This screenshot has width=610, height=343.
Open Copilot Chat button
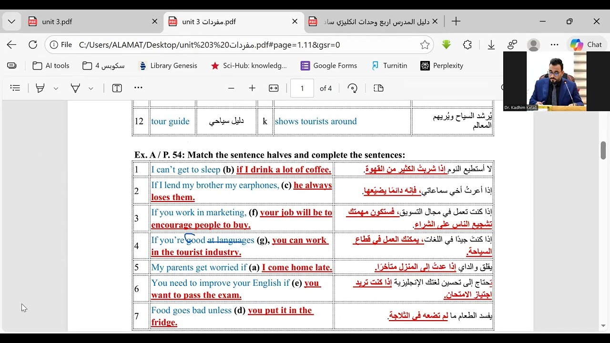(586, 45)
